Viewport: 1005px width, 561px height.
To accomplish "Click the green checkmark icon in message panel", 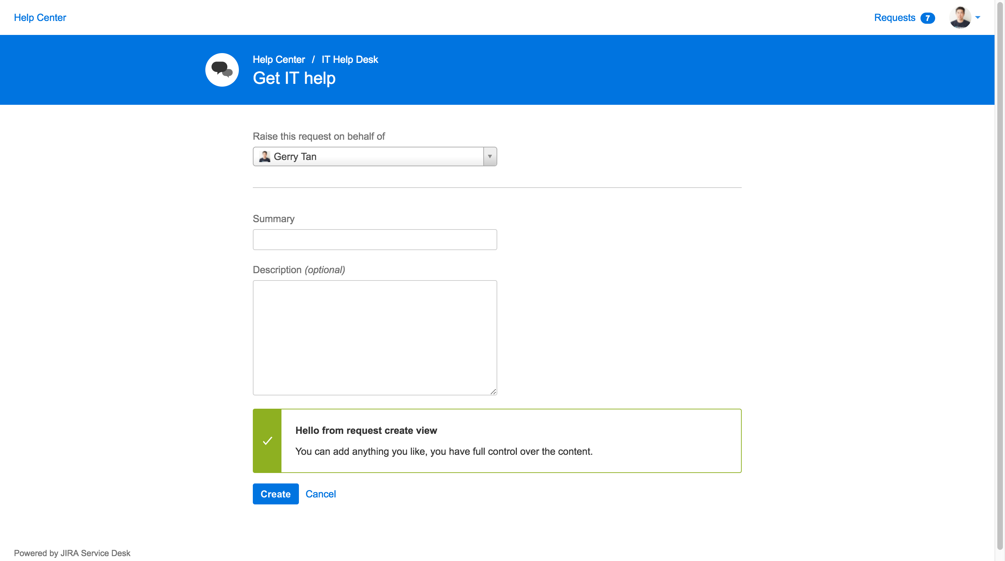I will click(267, 441).
